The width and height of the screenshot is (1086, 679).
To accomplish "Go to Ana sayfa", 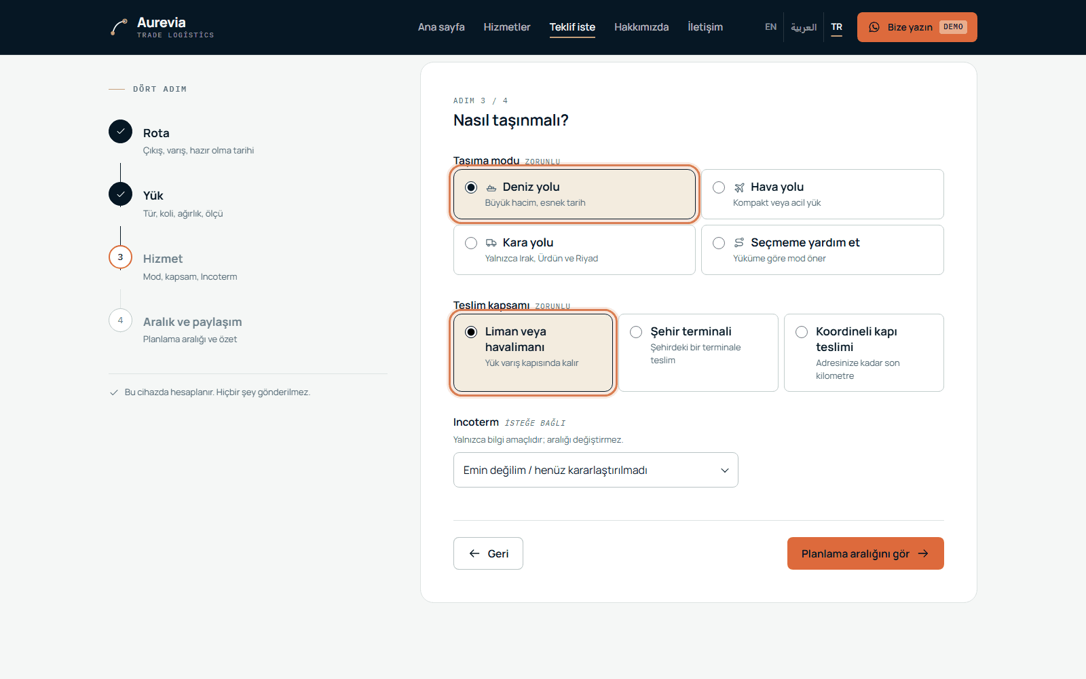I will point(441,27).
